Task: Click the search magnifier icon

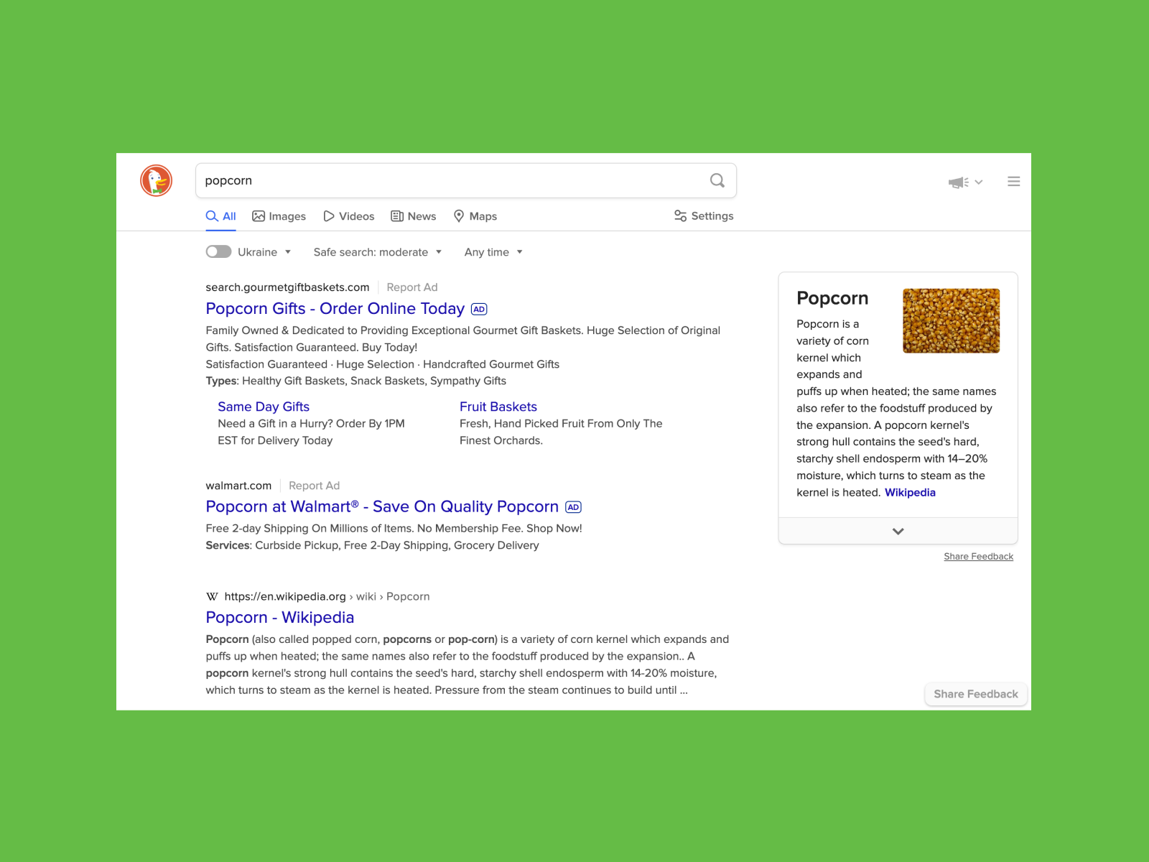Action: click(x=717, y=180)
